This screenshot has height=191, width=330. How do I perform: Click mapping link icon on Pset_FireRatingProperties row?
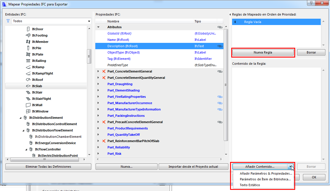(x=220, y=97)
